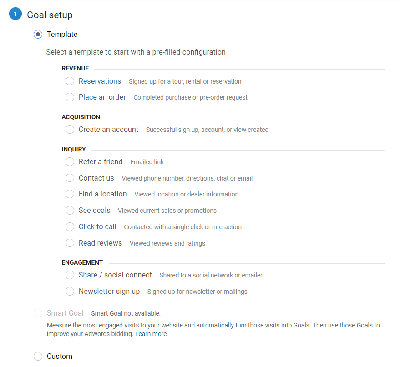This screenshot has height=367, width=405.
Task: Click the Custom label text
Action: [x=60, y=357]
